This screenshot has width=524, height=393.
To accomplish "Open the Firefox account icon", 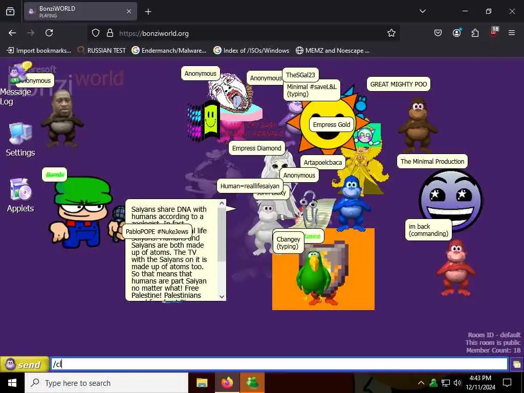I will click(456, 33).
